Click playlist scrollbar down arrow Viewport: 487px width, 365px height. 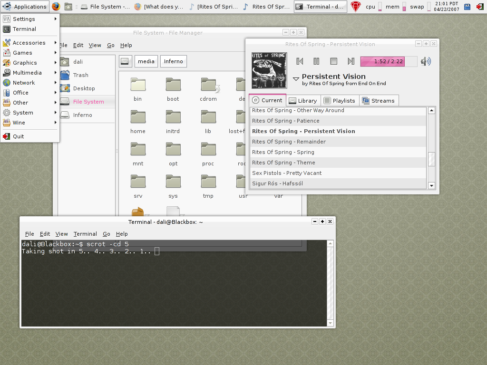(431, 186)
